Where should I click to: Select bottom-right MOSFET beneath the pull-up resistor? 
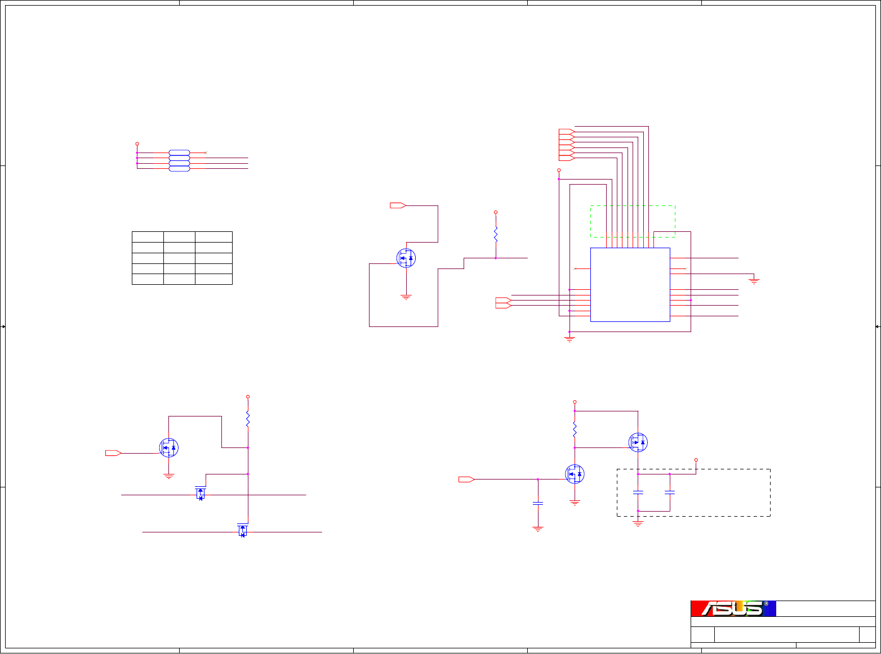575,474
